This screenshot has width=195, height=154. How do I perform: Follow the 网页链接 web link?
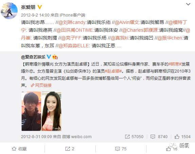pyautogui.click(x=41, y=85)
